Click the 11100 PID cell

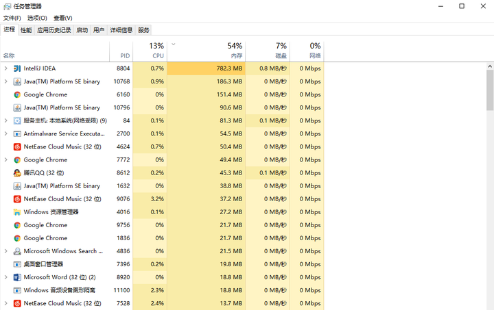coord(121,291)
